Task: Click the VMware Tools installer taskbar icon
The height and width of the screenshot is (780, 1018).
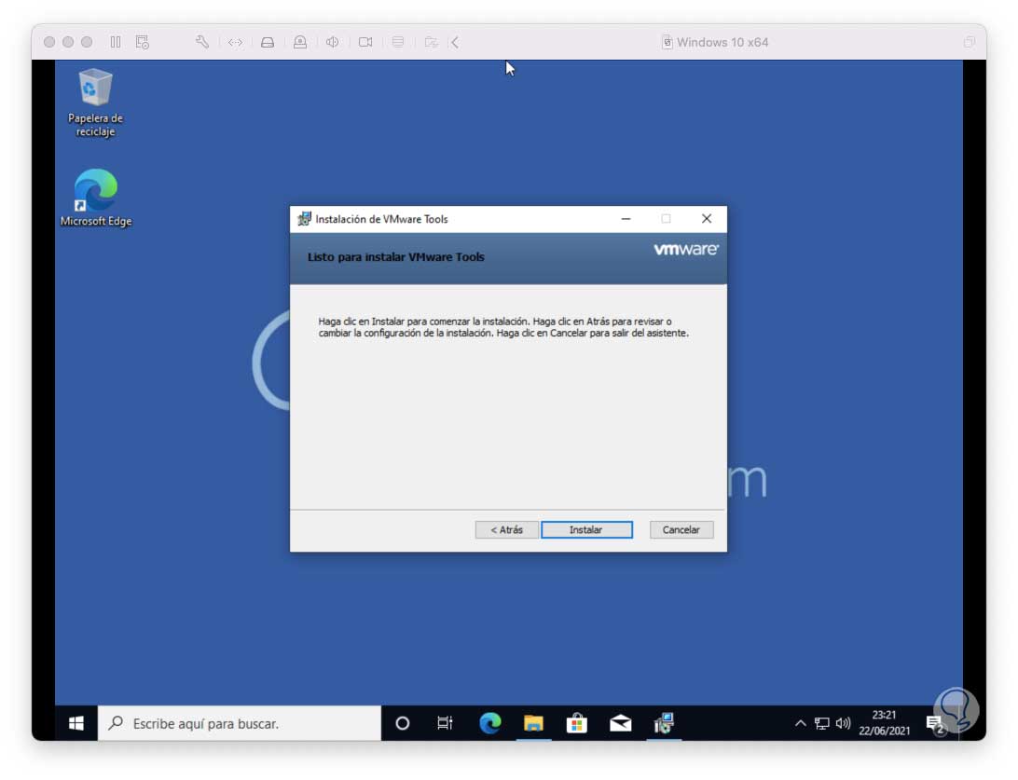Action: pos(664,723)
